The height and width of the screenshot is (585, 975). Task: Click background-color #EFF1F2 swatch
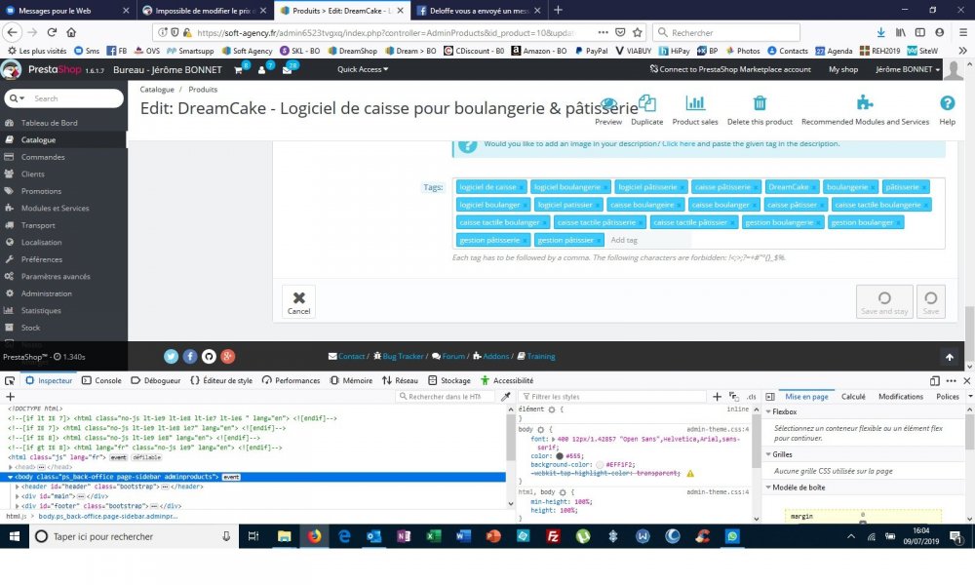[600, 464]
